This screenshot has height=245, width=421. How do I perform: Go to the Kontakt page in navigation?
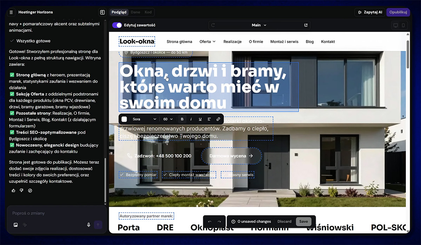(x=328, y=41)
